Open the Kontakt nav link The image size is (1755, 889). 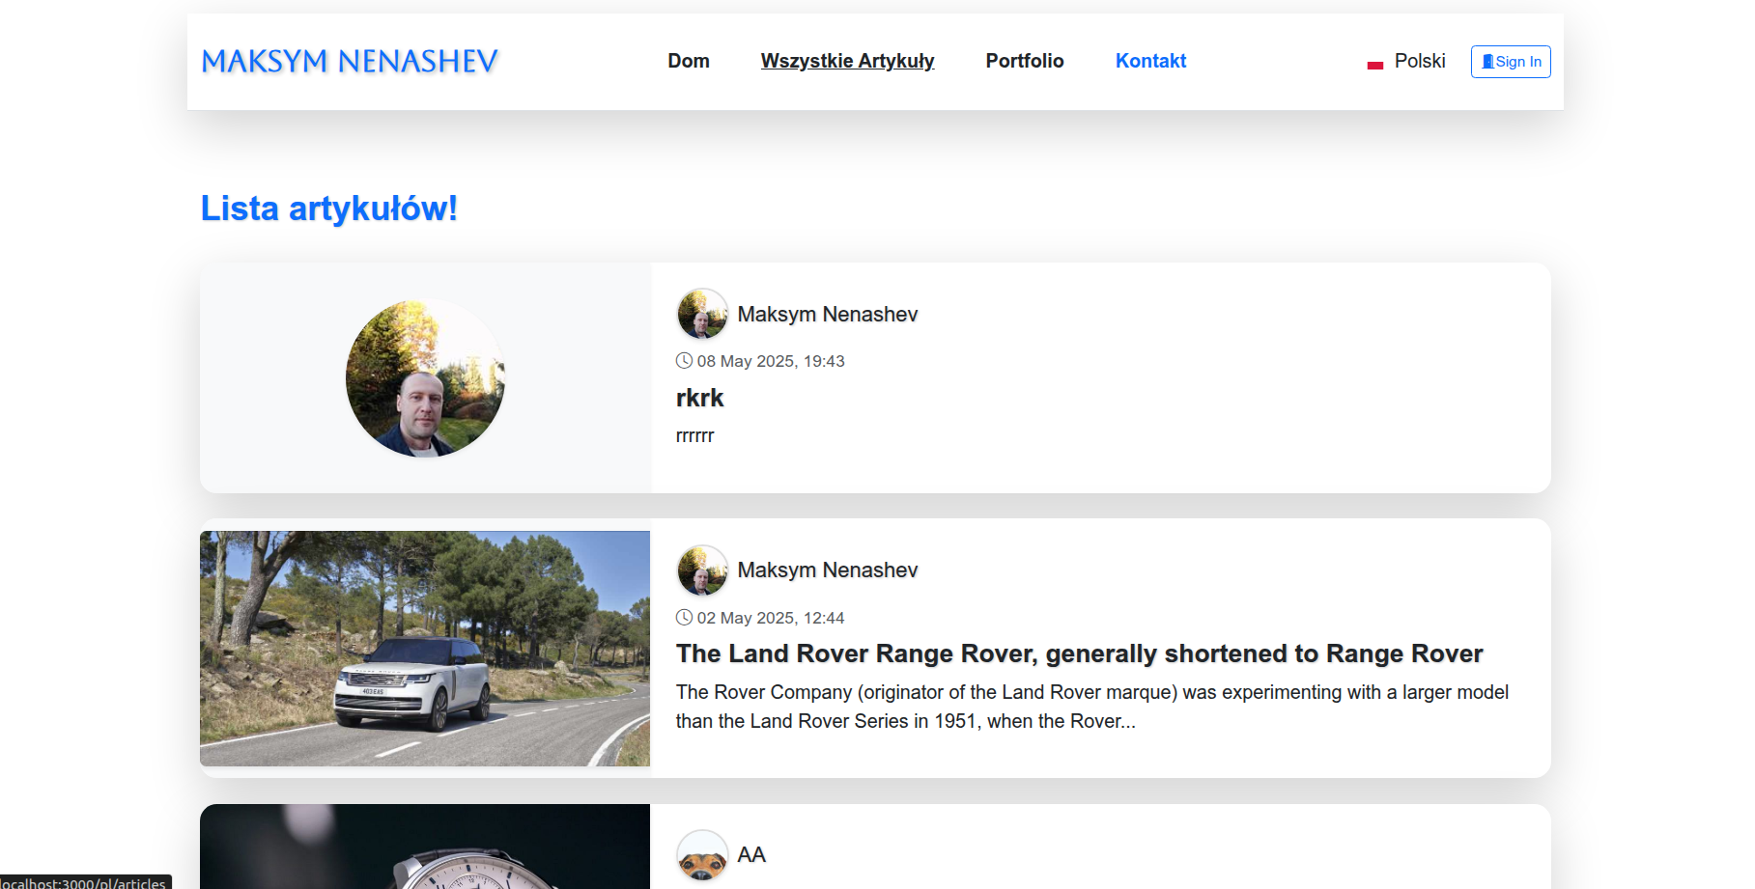pyautogui.click(x=1150, y=61)
